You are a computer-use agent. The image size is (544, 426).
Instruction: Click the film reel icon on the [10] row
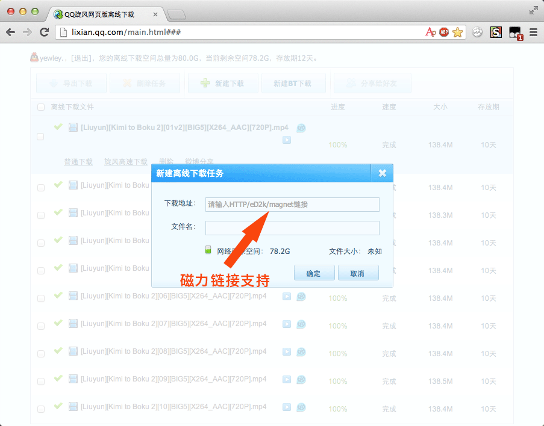coord(301,407)
